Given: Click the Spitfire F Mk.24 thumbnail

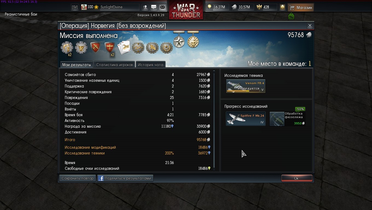Looking at the screenshot, I should (246, 119).
